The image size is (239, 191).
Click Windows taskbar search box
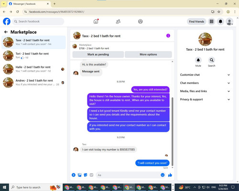(x=36, y=187)
